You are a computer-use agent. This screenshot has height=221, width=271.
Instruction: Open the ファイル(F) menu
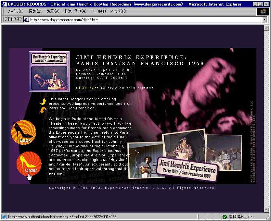[x=15, y=11]
